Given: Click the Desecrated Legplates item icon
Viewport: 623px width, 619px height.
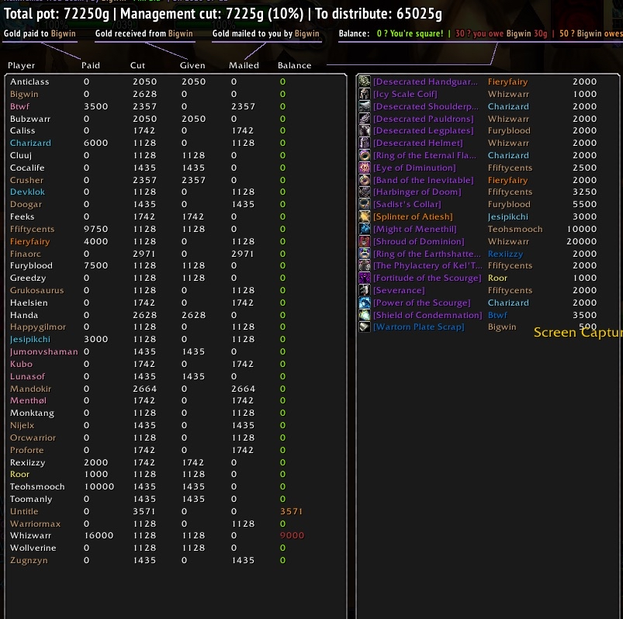Looking at the screenshot, I should (x=365, y=130).
